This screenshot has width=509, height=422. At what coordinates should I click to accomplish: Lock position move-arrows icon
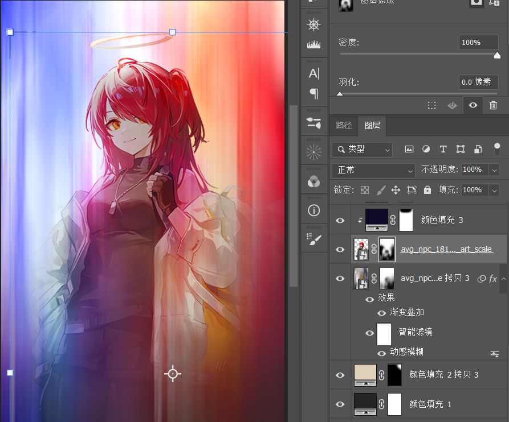[396, 190]
